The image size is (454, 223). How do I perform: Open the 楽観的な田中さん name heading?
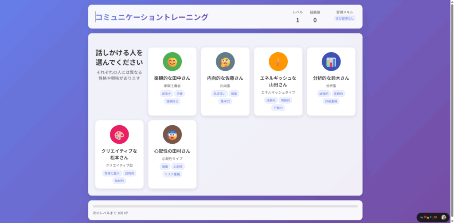pyautogui.click(x=172, y=78)
